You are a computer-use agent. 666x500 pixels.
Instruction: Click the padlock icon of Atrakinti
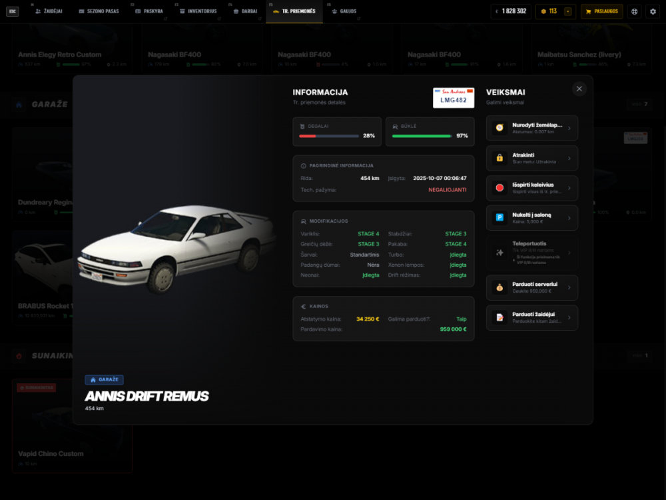[x=499, y=158]
